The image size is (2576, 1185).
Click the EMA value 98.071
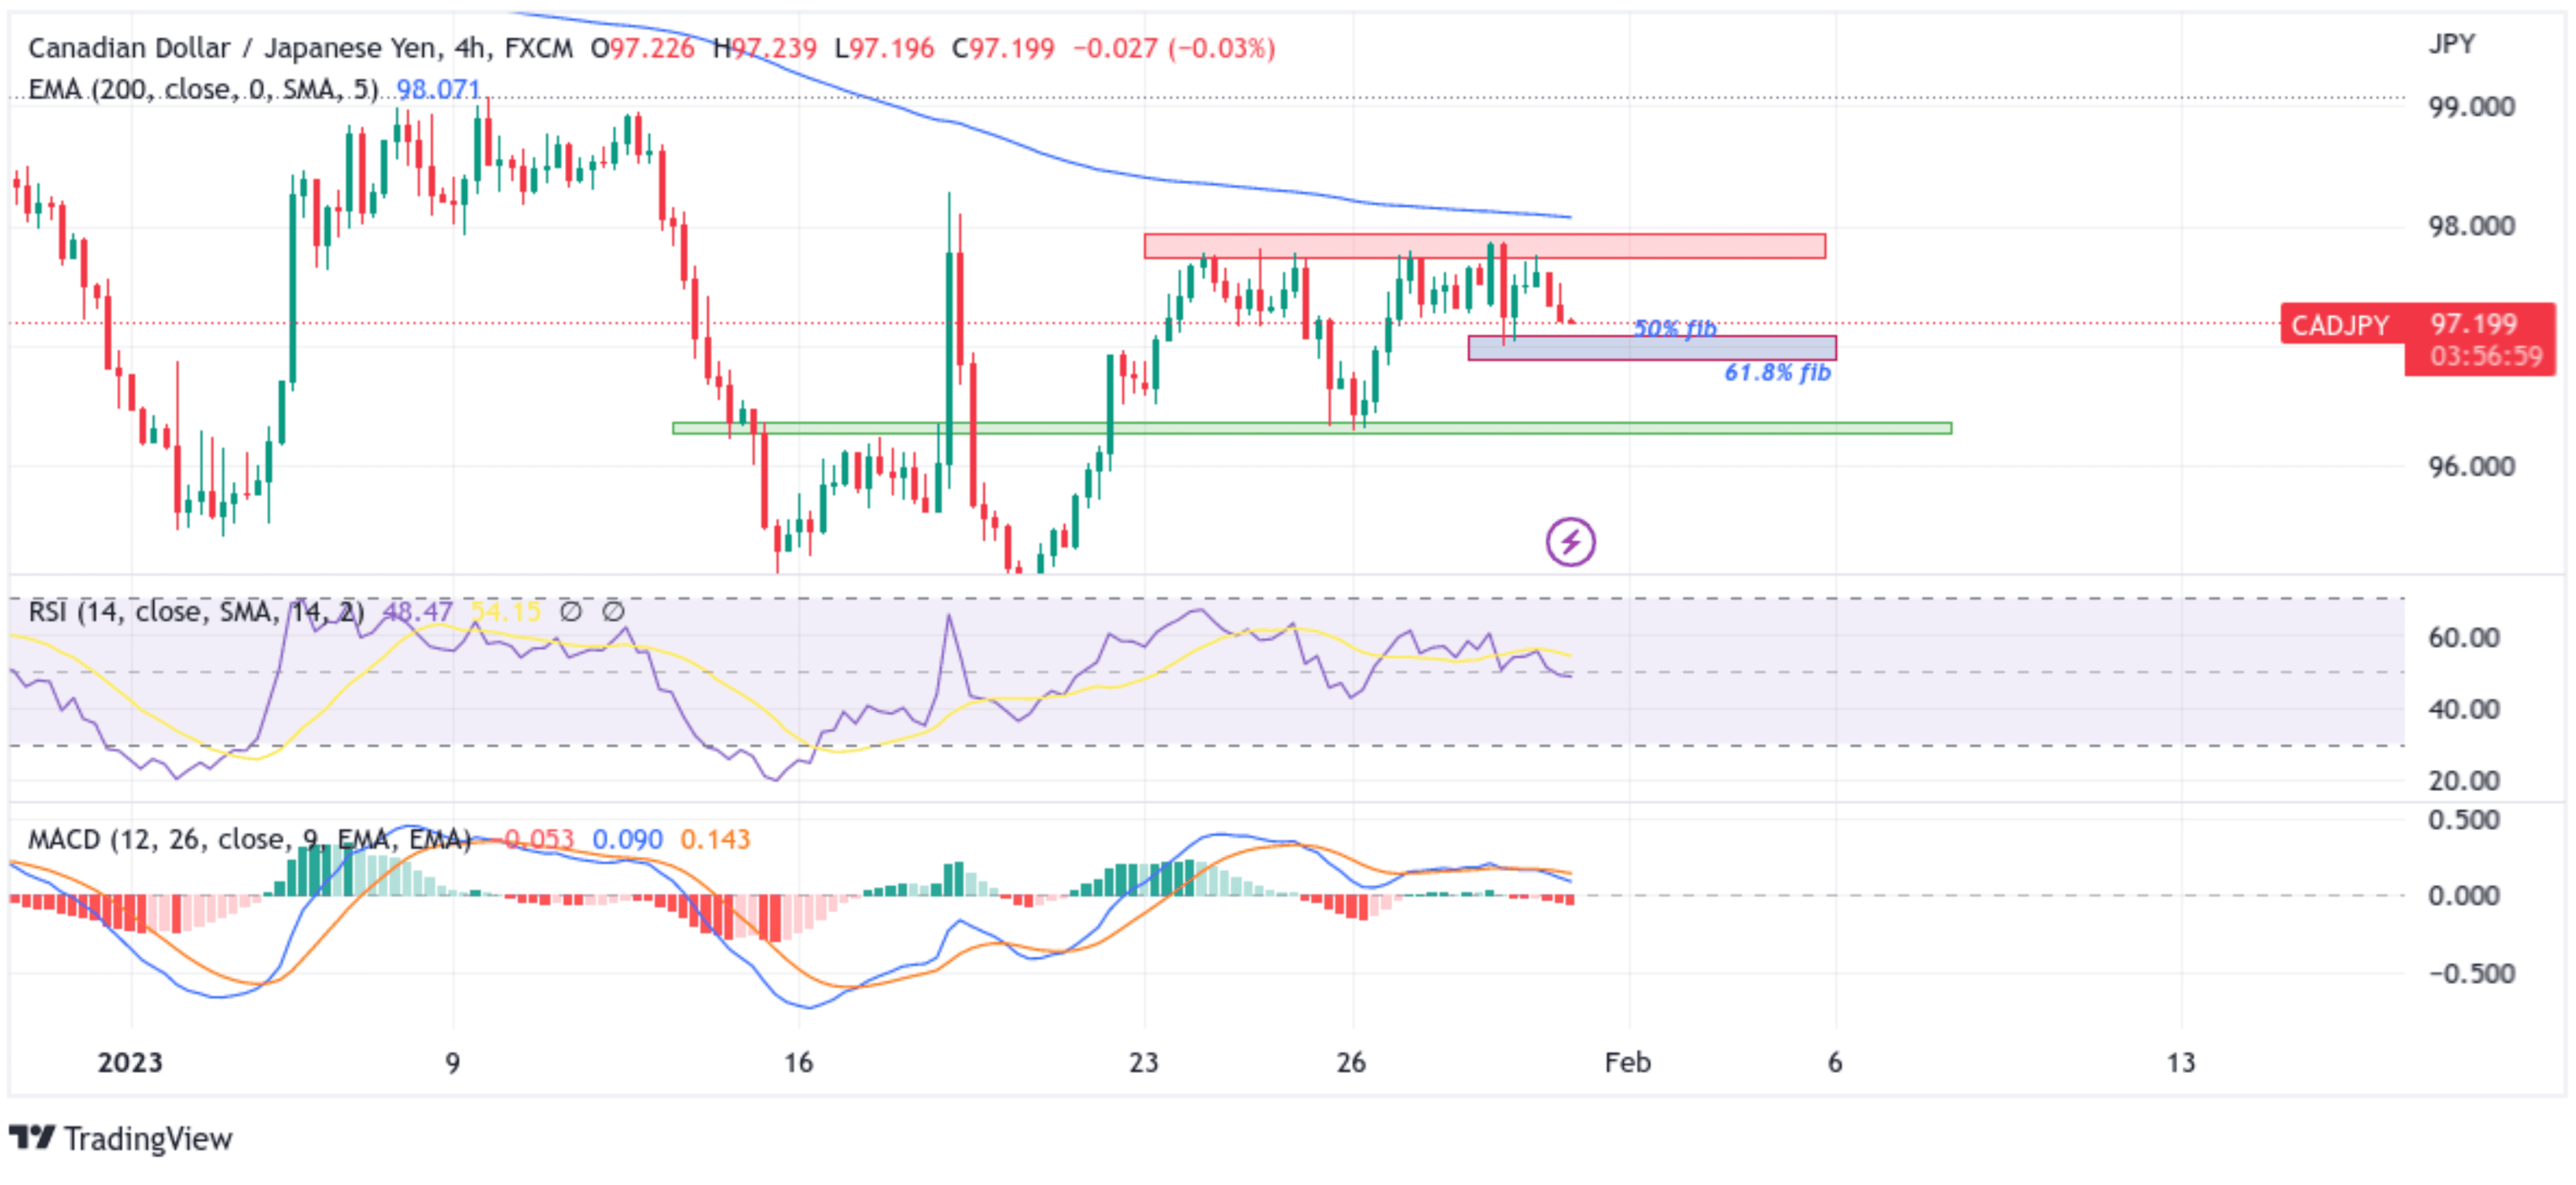[438, 90]
